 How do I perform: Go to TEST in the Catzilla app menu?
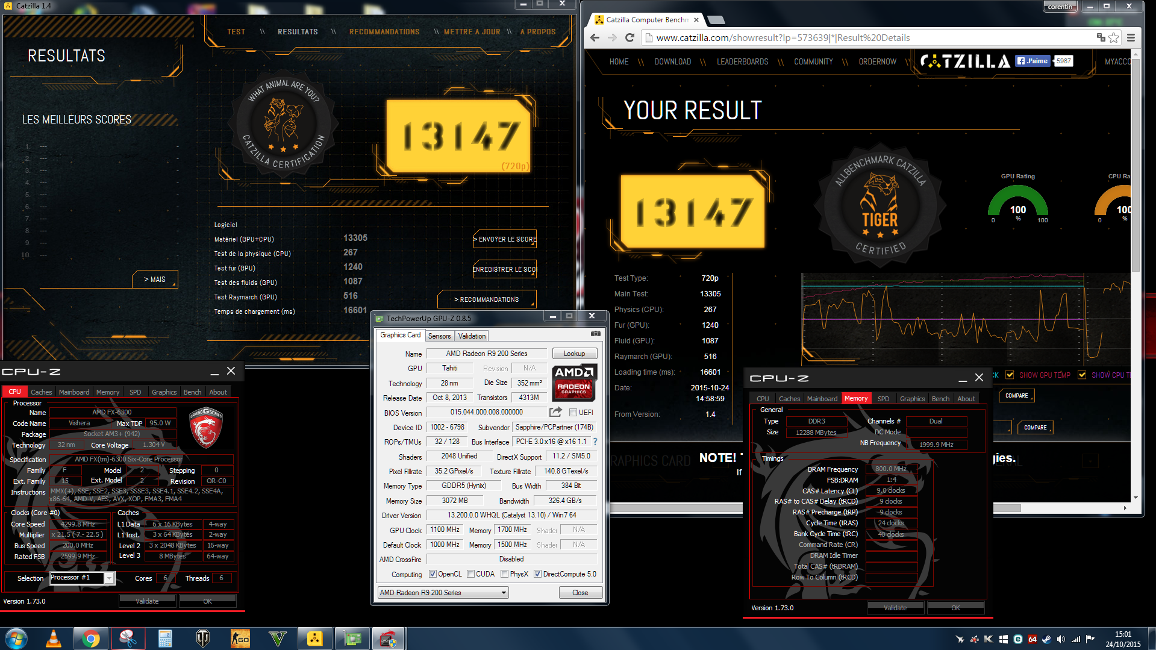pyautogui.click(x=236, y=32)
